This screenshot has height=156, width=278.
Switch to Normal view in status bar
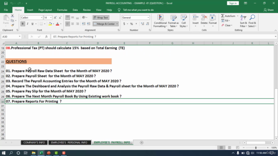(x=221, y=147)
